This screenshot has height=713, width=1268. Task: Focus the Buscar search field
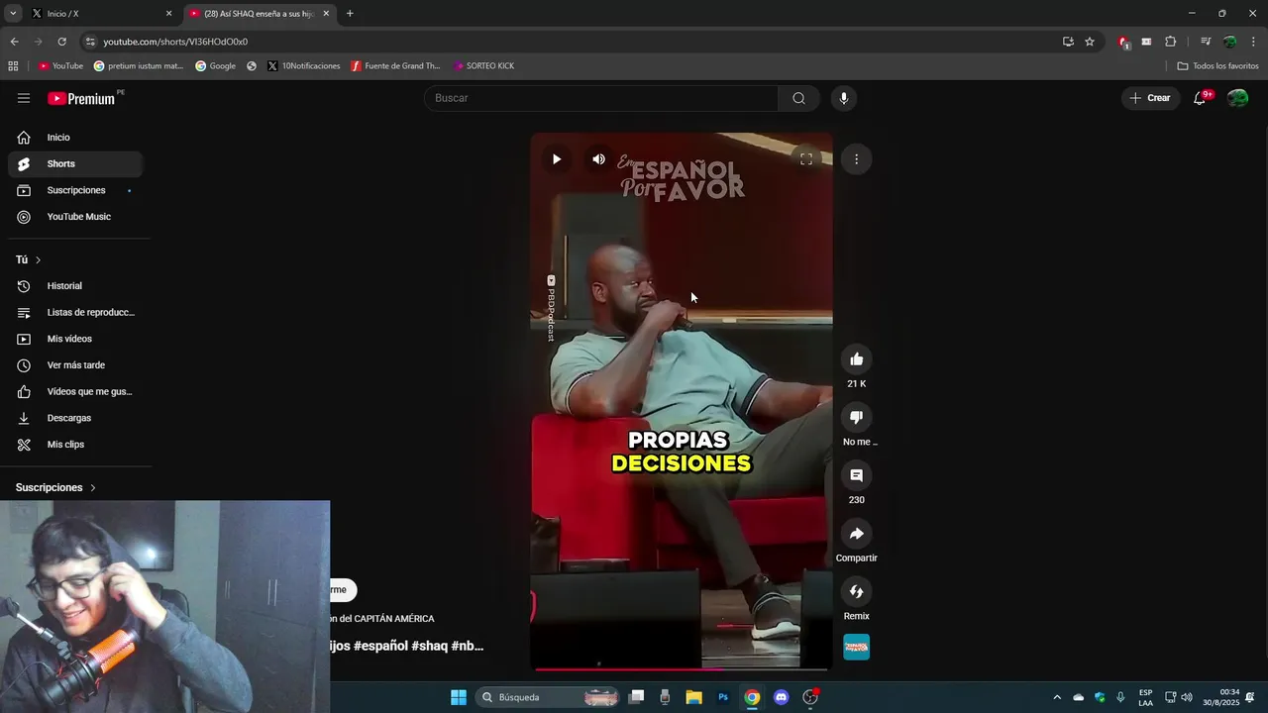(x=601, y=98)
